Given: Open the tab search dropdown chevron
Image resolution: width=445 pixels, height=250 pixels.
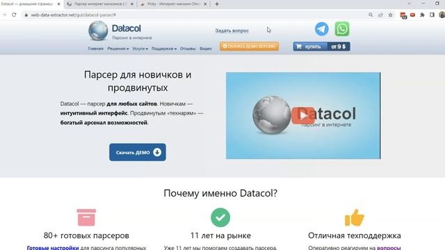Looking at the screenshot, I should (x=410, y=3).
